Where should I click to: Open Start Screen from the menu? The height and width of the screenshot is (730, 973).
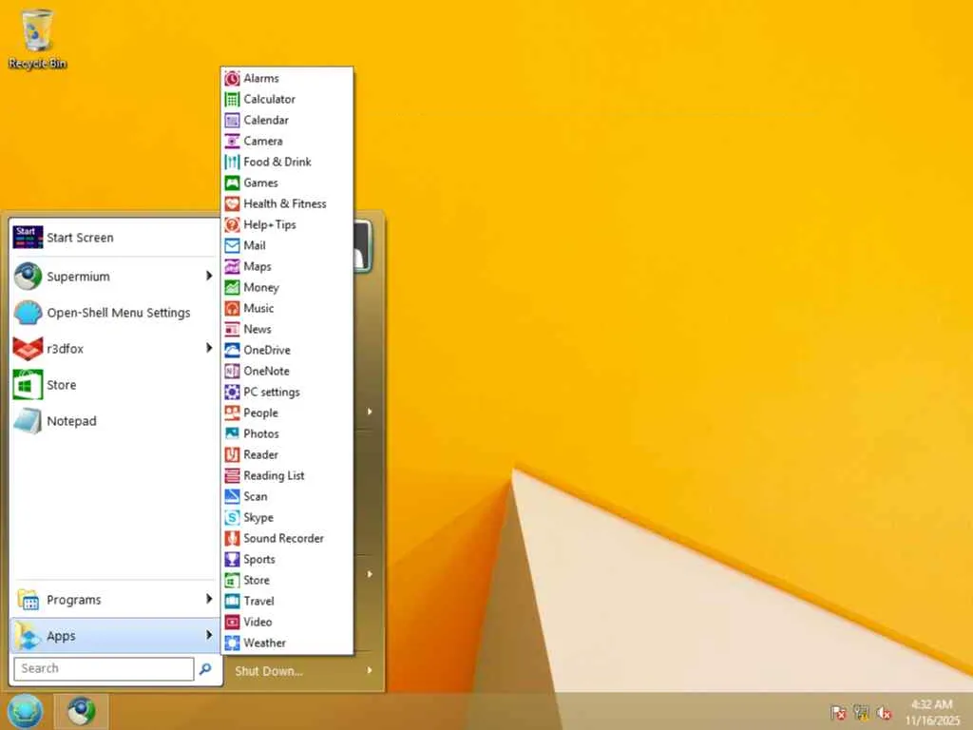[115, 238]
